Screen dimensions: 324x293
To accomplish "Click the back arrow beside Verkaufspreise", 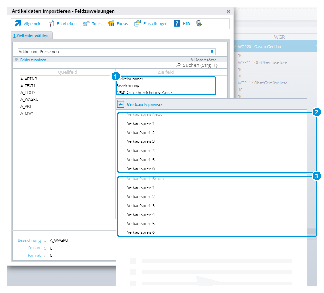I will 121,104.
